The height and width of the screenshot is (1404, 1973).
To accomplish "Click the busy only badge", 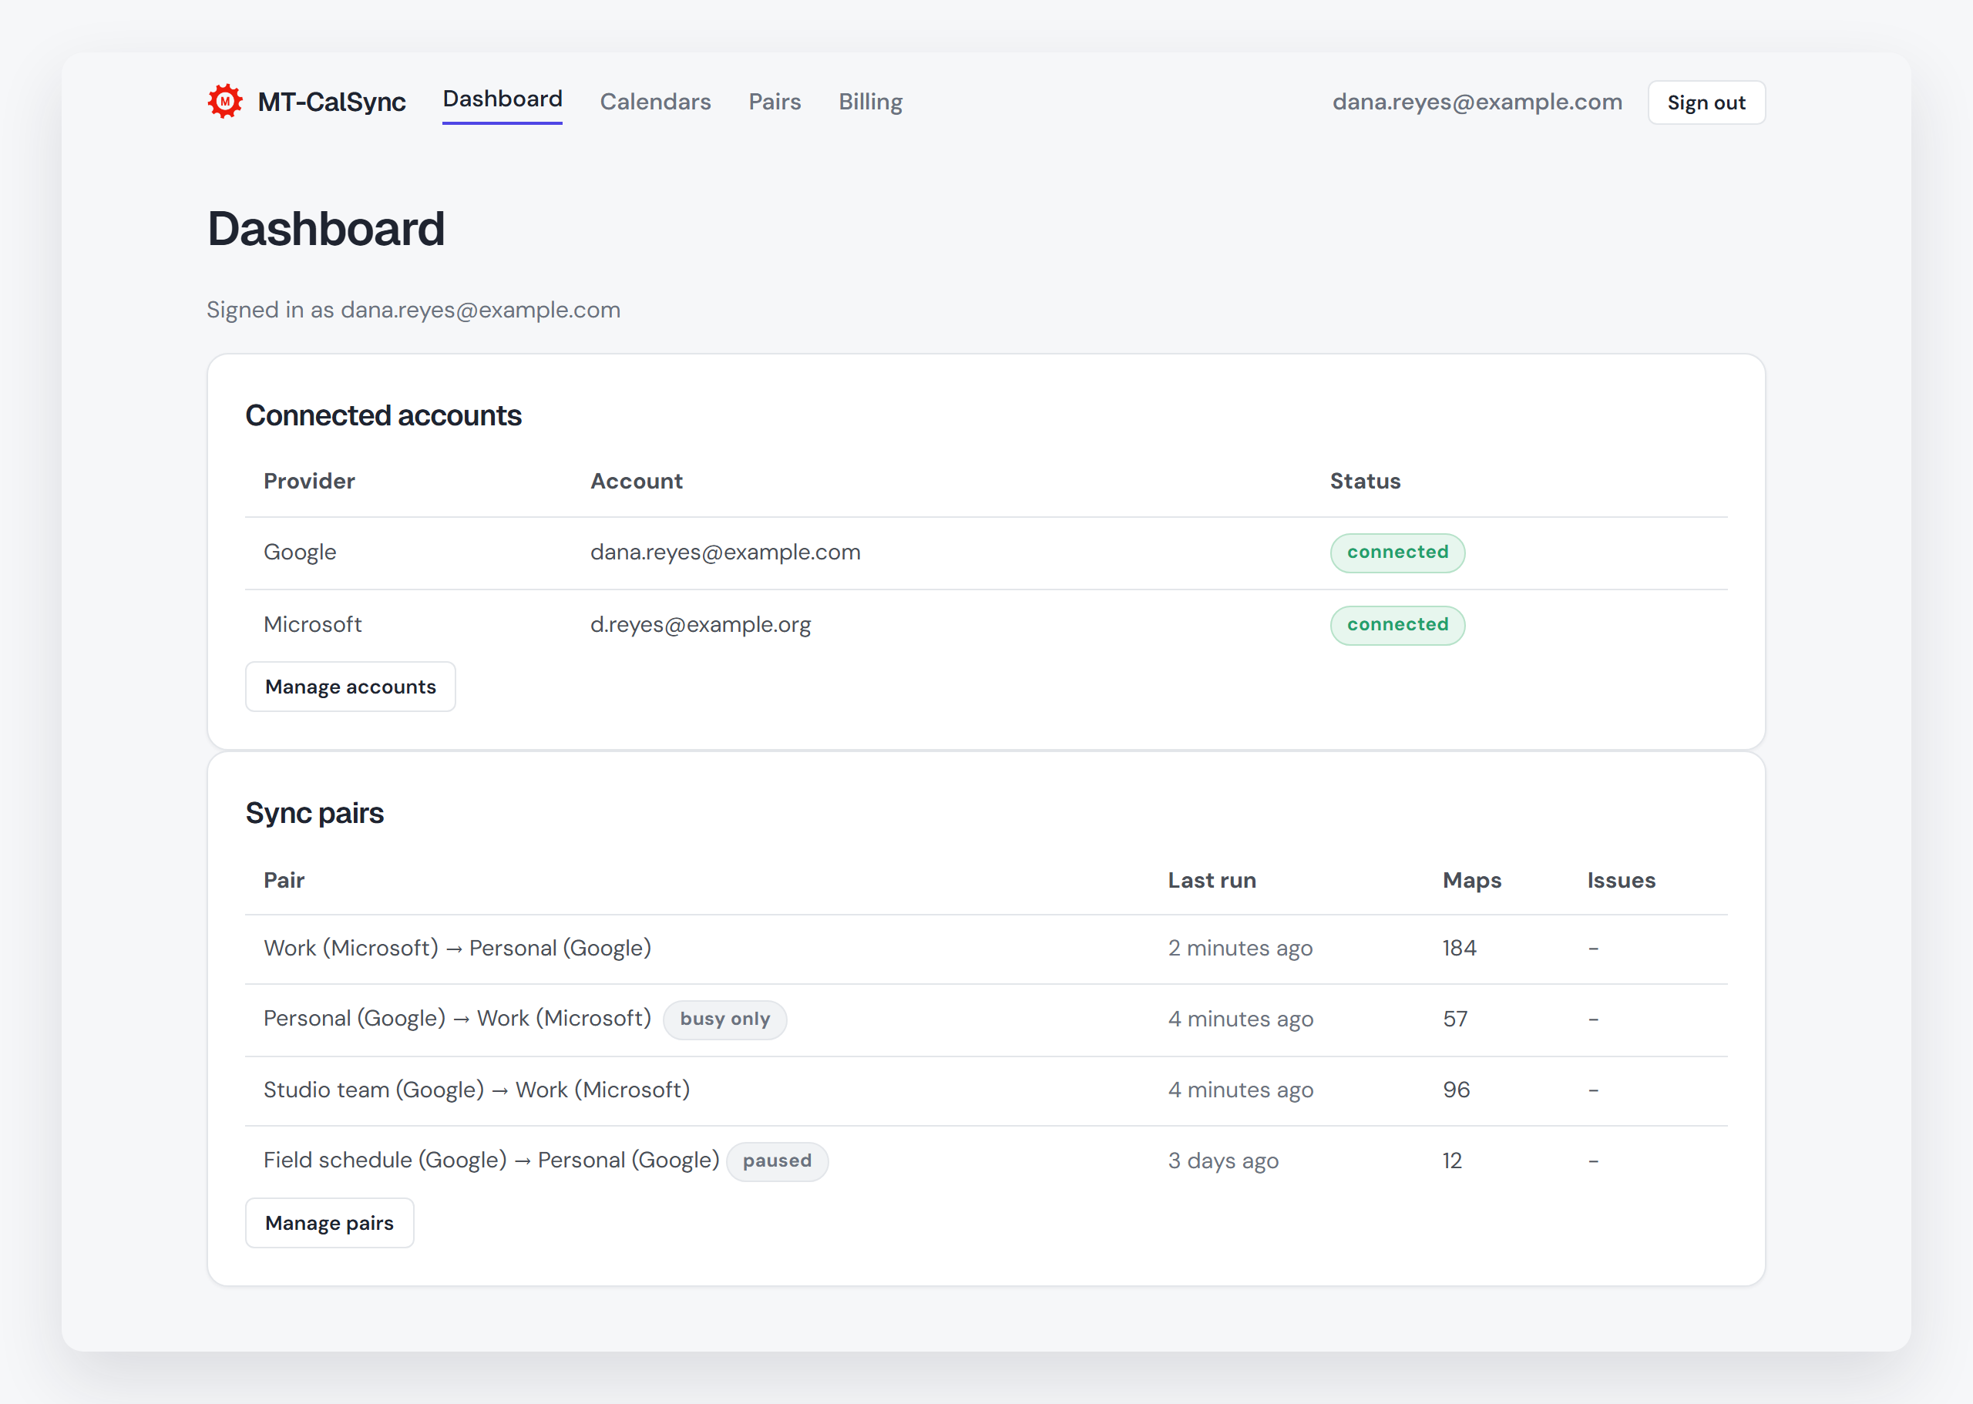I will [724, 1019].
